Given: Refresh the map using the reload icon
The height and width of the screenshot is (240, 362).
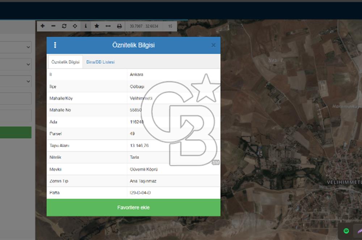Looking at the screenshot, I should click(x=64, y=26).
